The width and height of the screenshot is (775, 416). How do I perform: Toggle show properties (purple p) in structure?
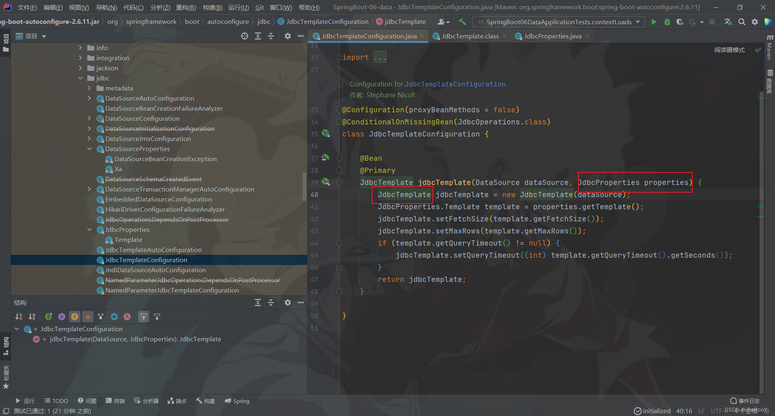coord(62,317)
